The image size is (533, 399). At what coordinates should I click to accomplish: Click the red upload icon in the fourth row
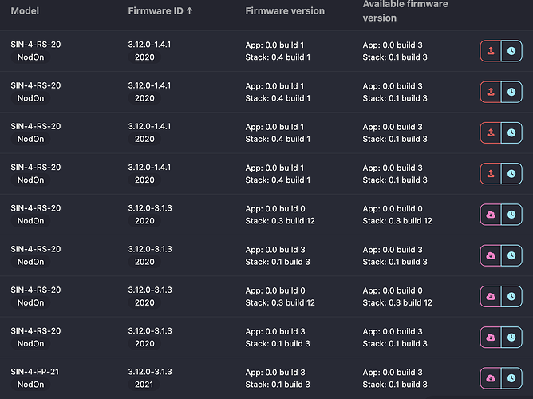coord(490,173)
